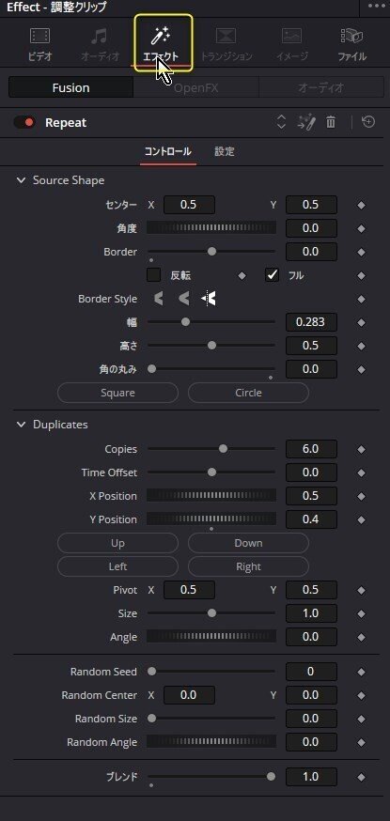
Task: Collapse the Source Shape section
Action: [x=21, y=180]
